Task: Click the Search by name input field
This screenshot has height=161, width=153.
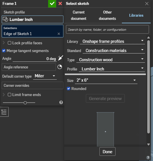Action: [107, 29]
